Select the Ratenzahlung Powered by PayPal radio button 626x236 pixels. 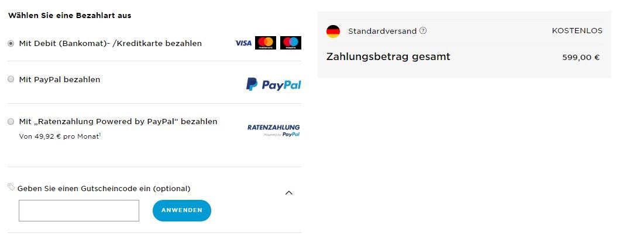[x=11, y=121]
